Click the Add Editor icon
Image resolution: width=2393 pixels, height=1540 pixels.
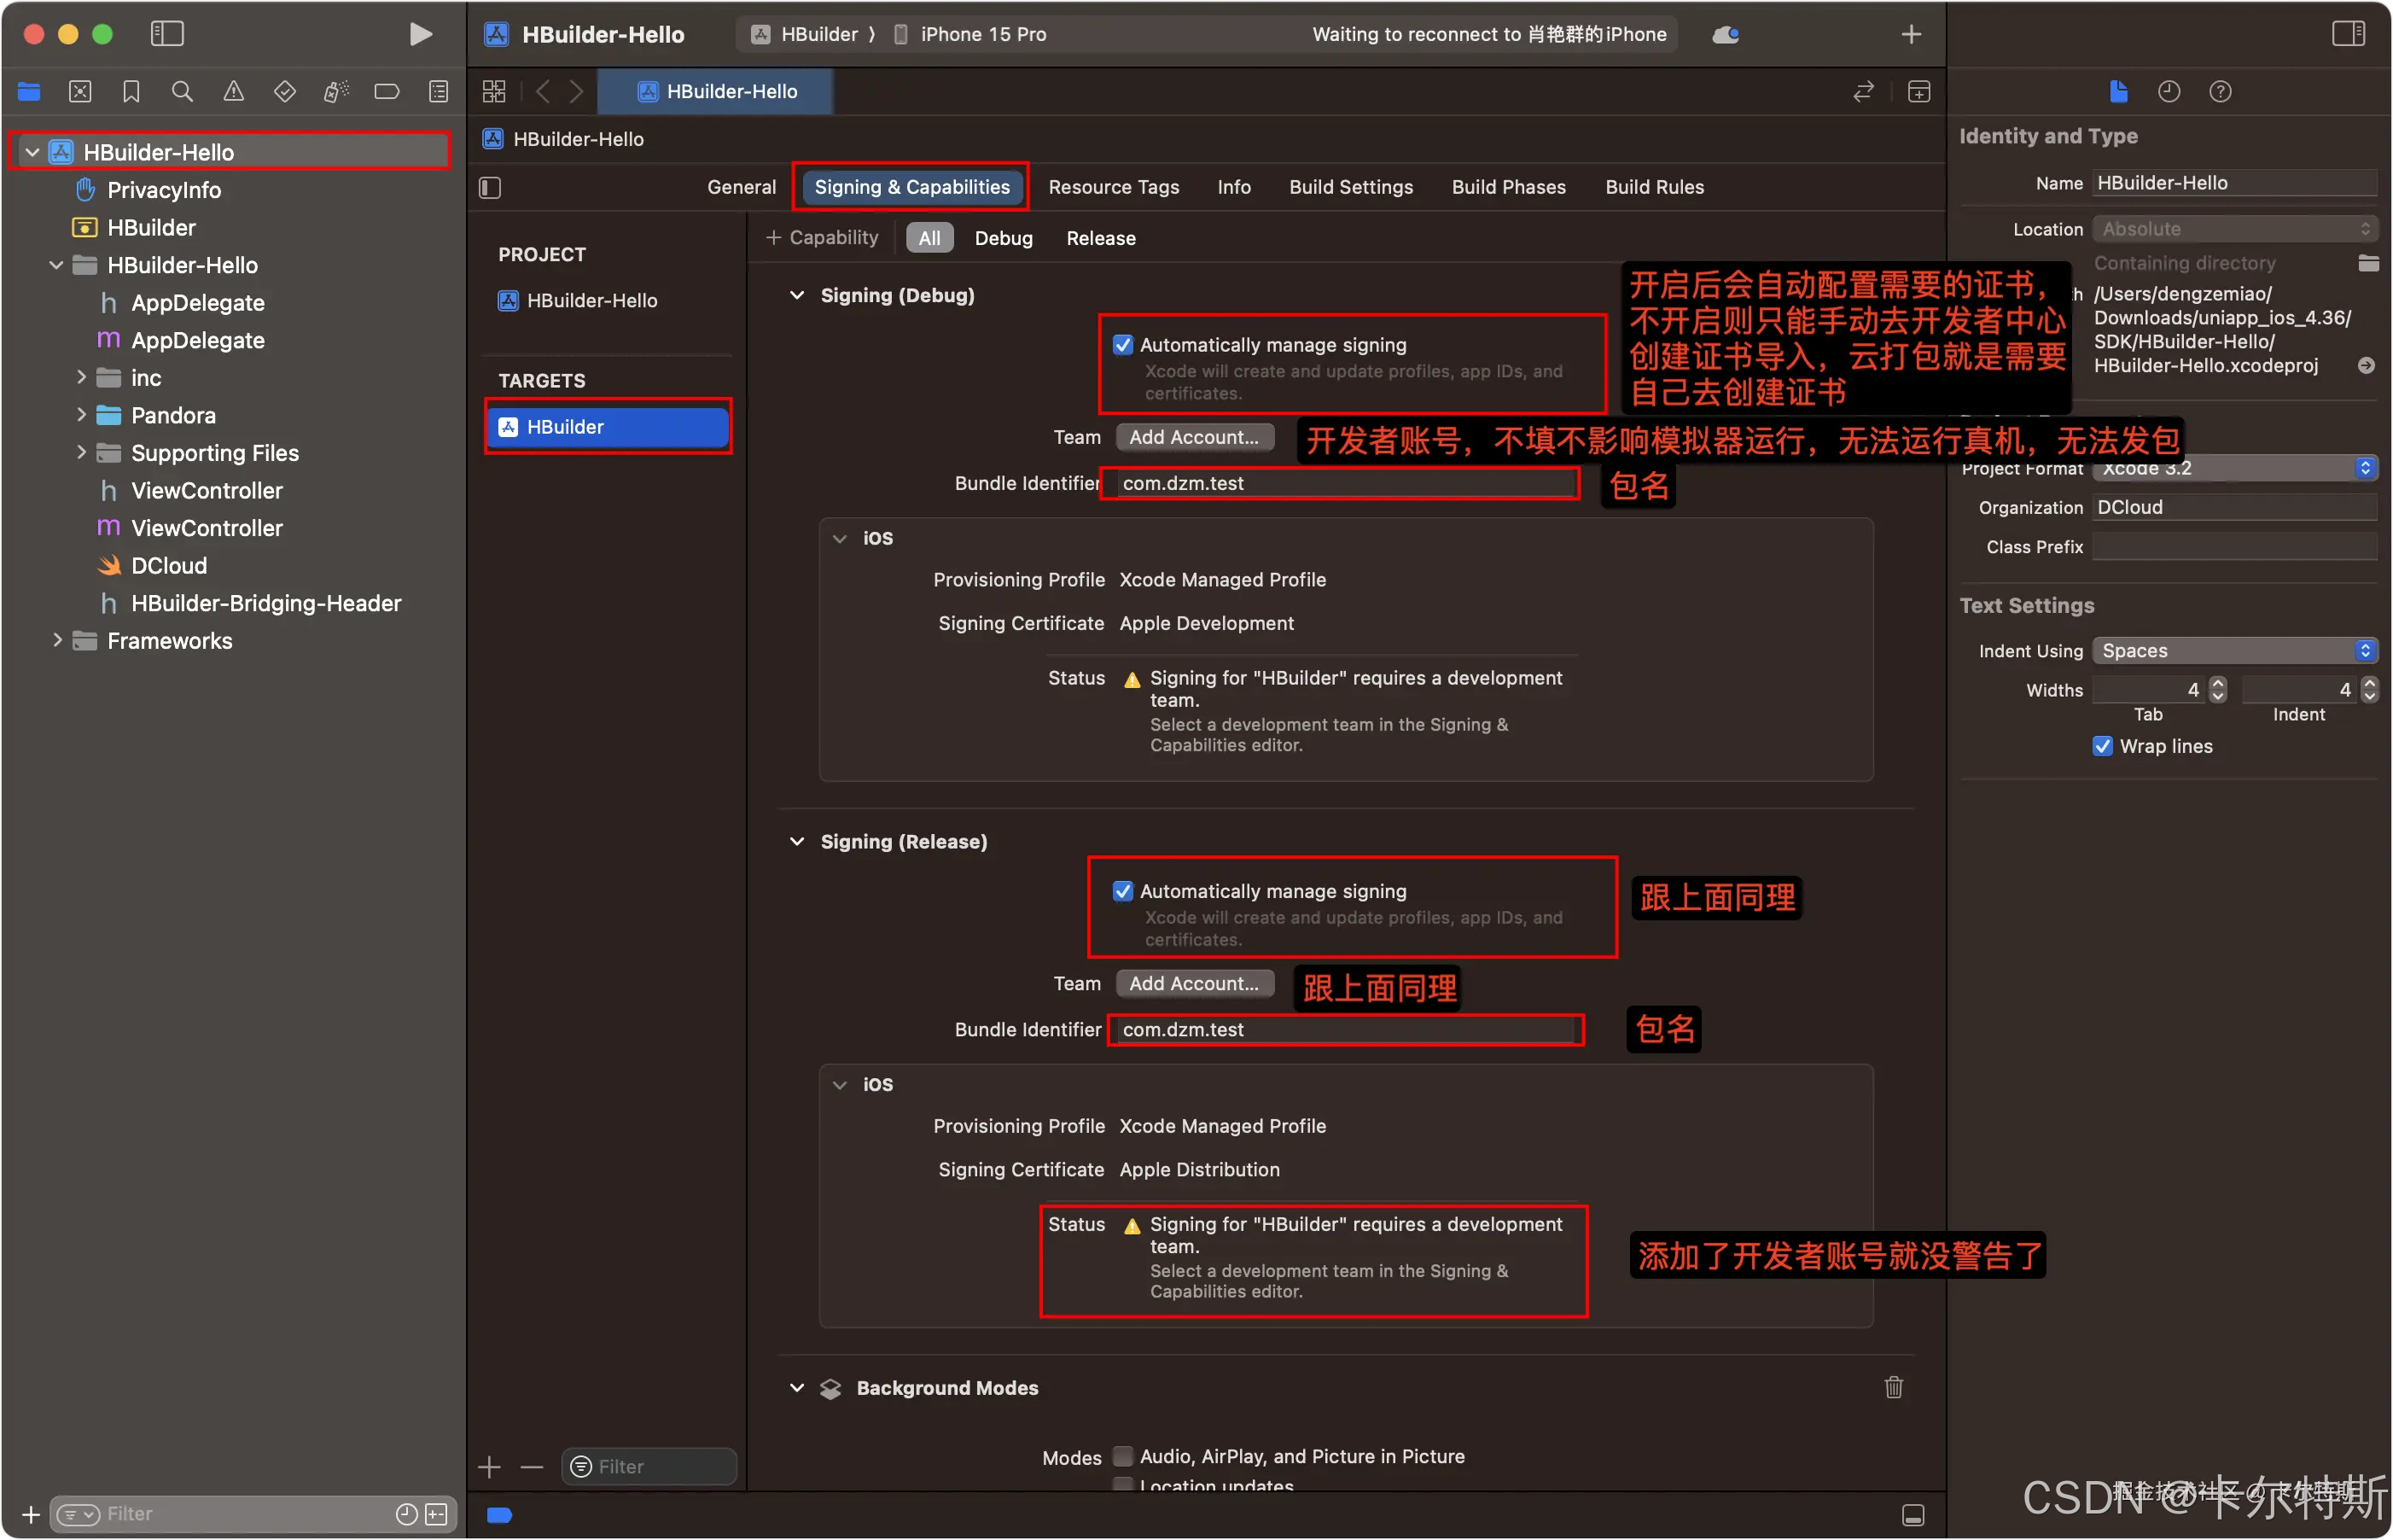(1918, 92)
